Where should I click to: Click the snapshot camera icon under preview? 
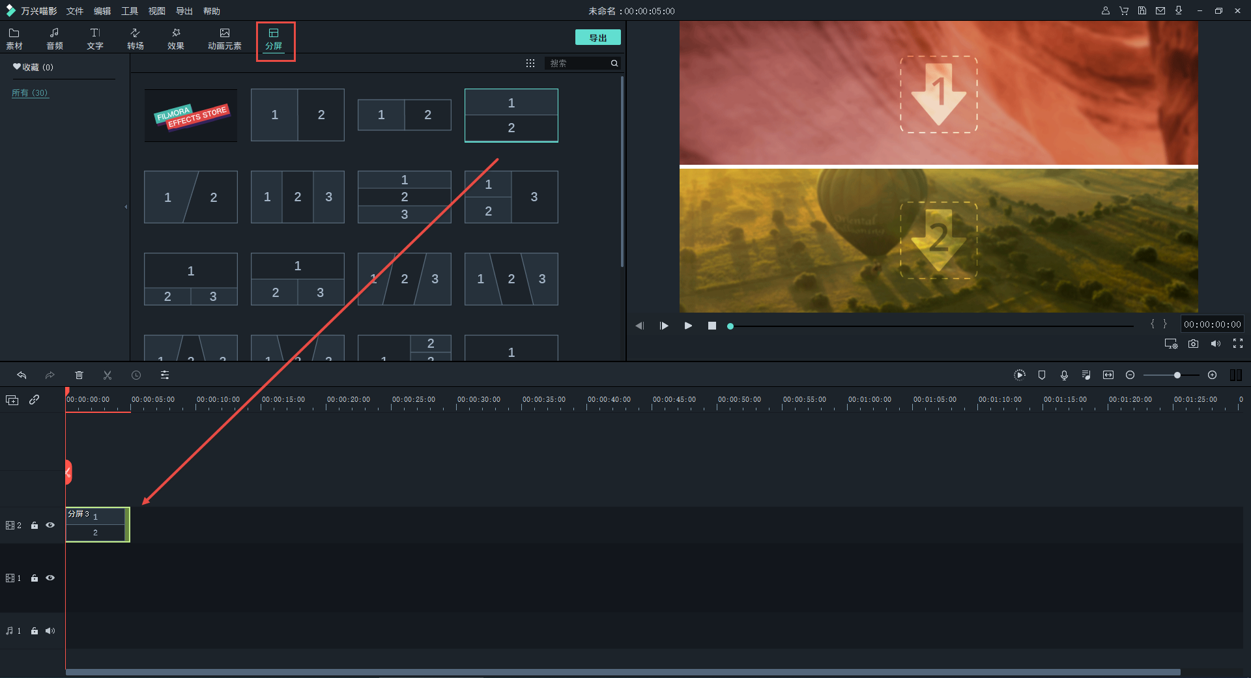[x=1193, y=343]
